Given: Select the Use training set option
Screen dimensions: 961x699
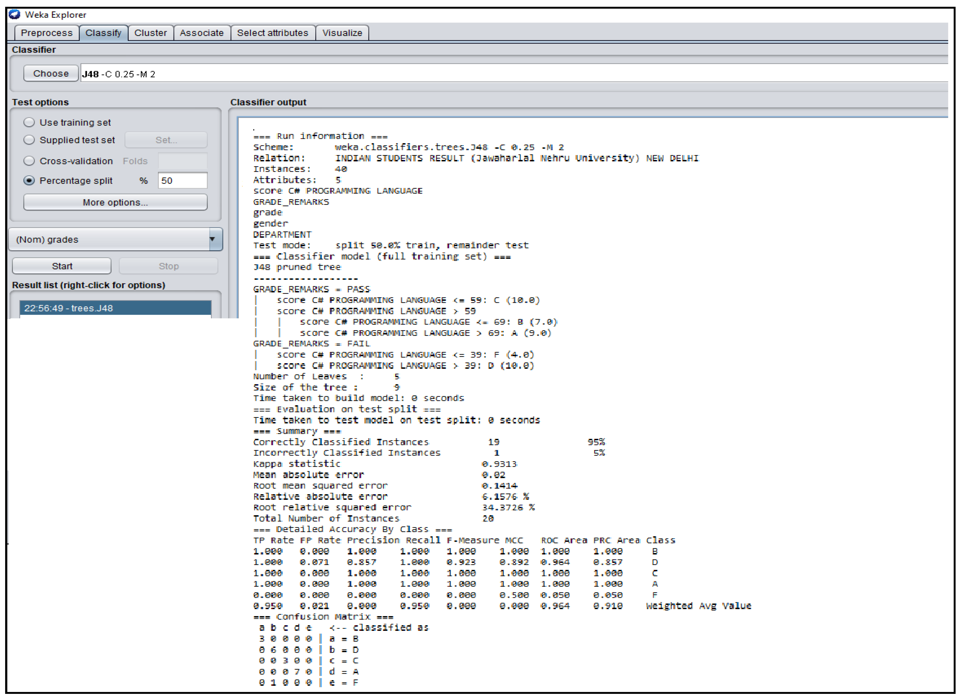Looking at the screenshot, I should tap(29, 122).
